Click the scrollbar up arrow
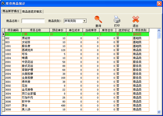Viewport: 163px width, 116px height. (159, 30)
